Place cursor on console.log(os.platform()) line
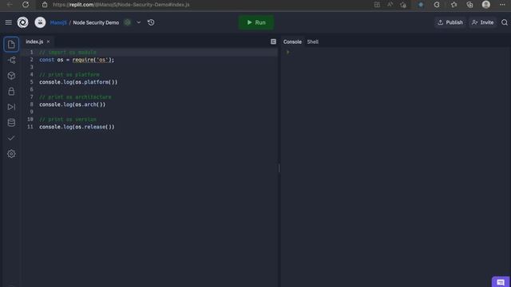 [78, 82]
